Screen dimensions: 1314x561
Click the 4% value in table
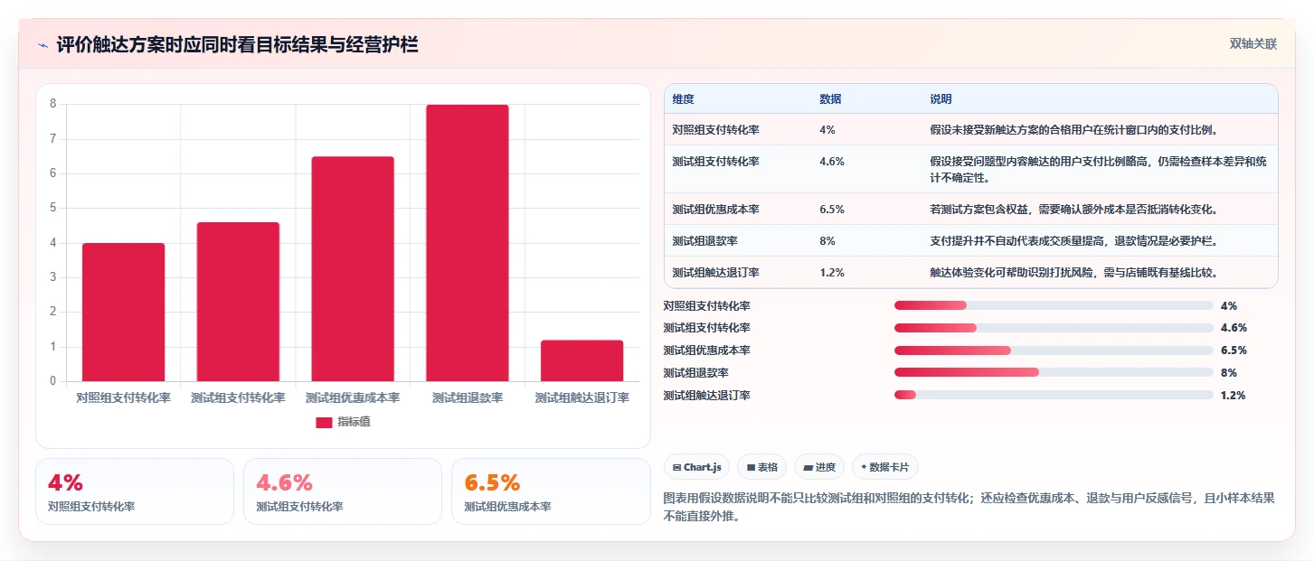tap(827, 129)
